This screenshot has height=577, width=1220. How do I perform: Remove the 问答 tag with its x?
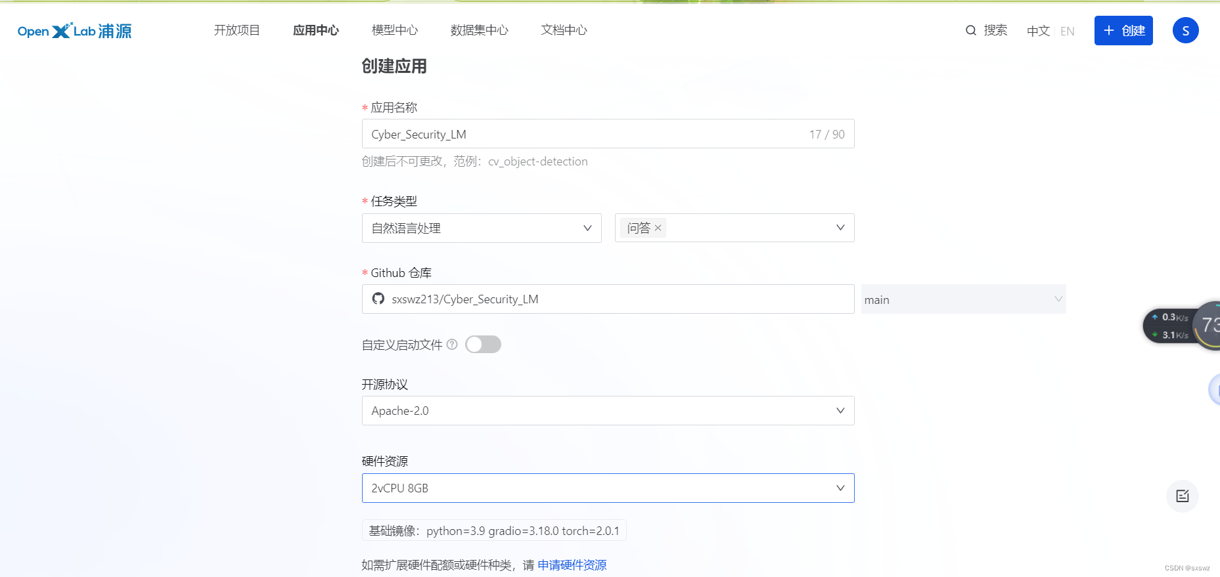[658, 228]
